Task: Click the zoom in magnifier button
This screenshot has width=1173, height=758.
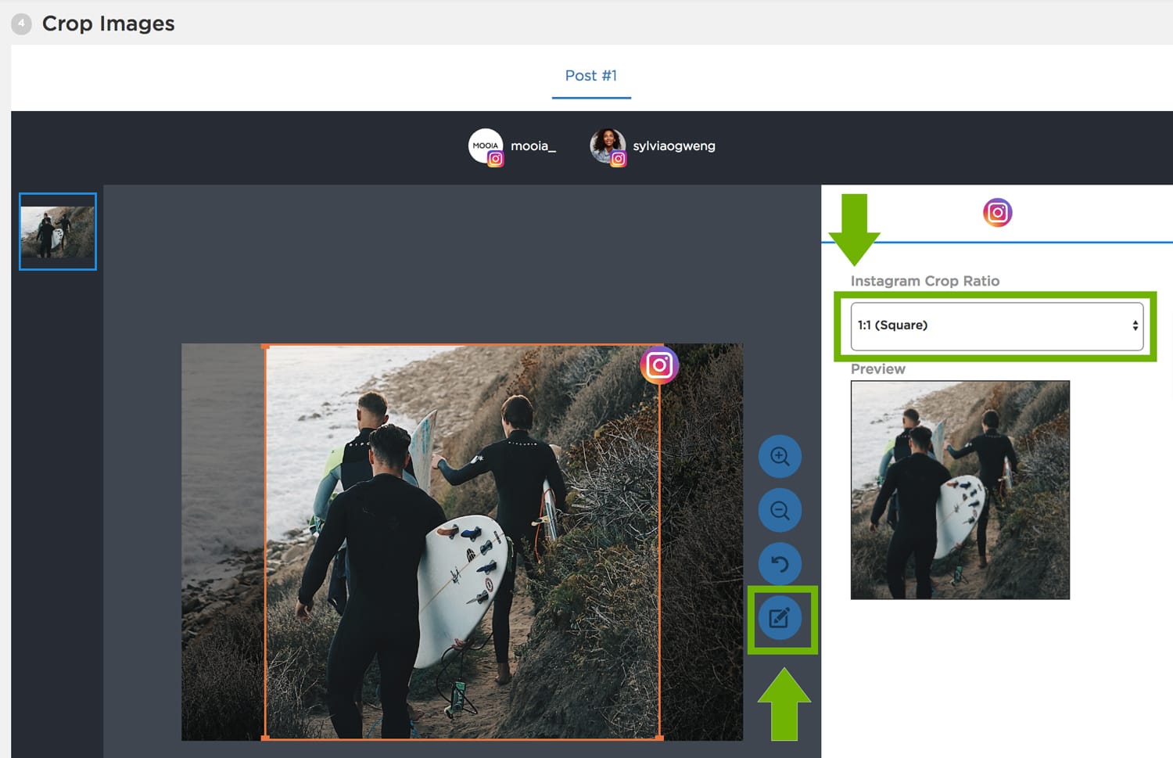Action: pyautogui.click(x=780, y=457)
